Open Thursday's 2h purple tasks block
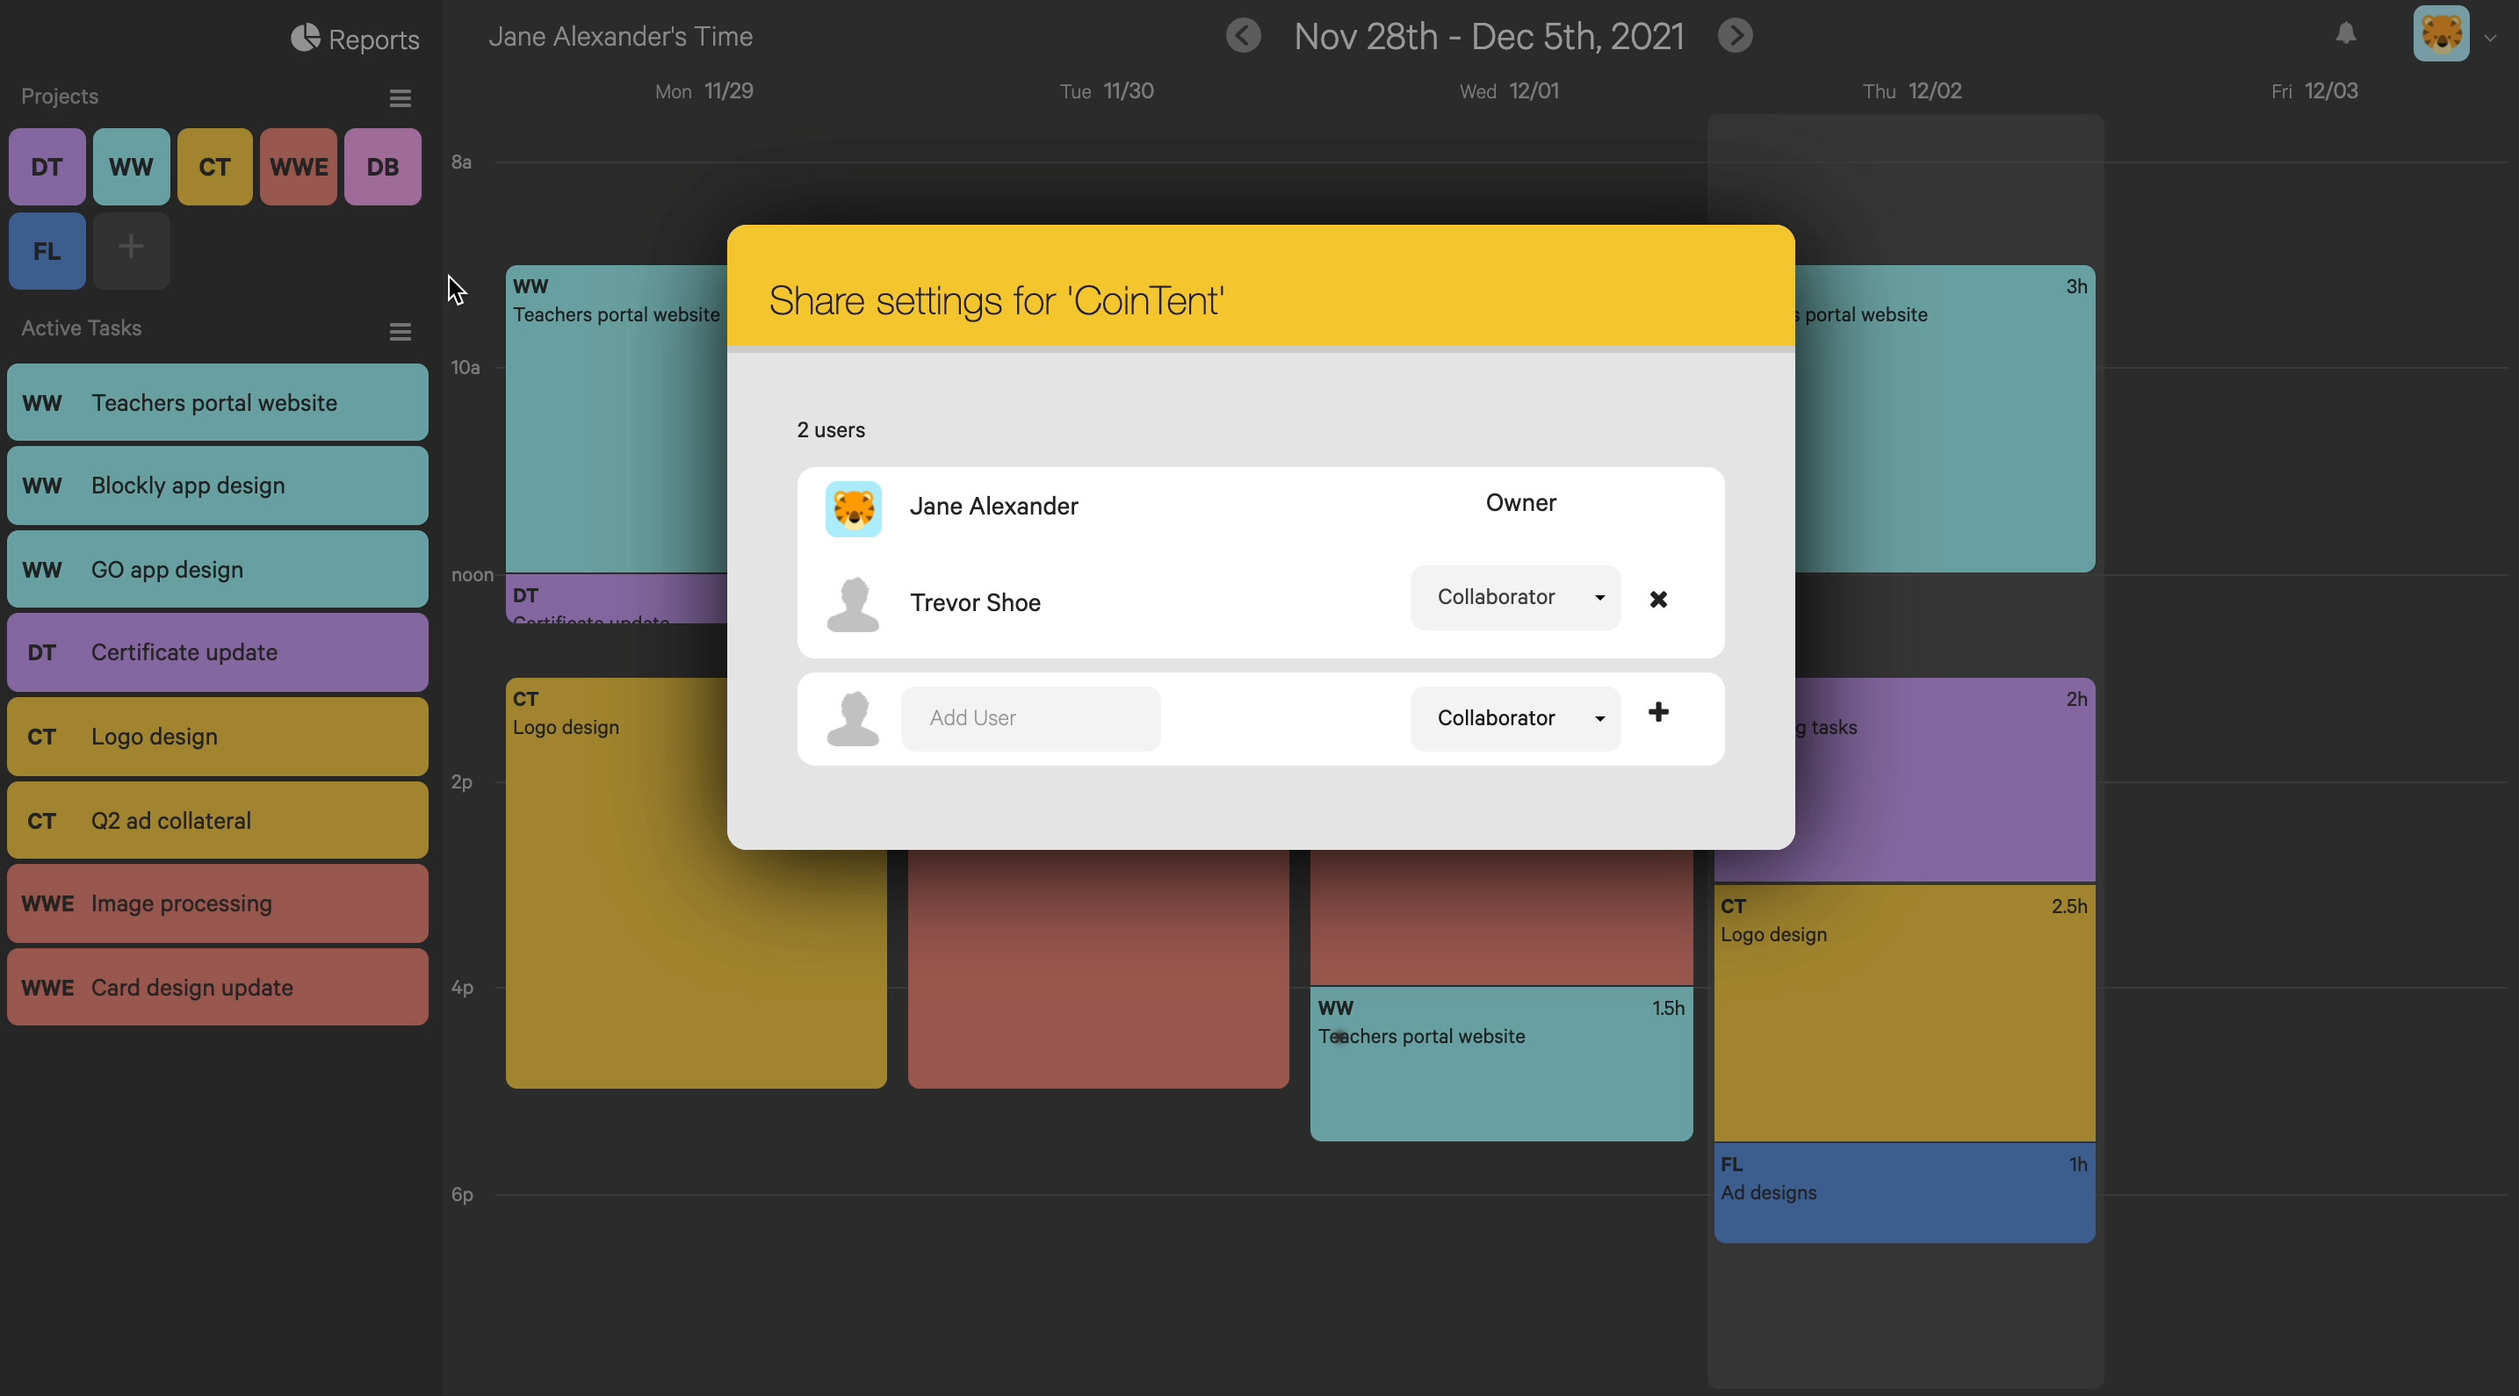The width and height of the screenshot is (2519, 1396). 1945,779
